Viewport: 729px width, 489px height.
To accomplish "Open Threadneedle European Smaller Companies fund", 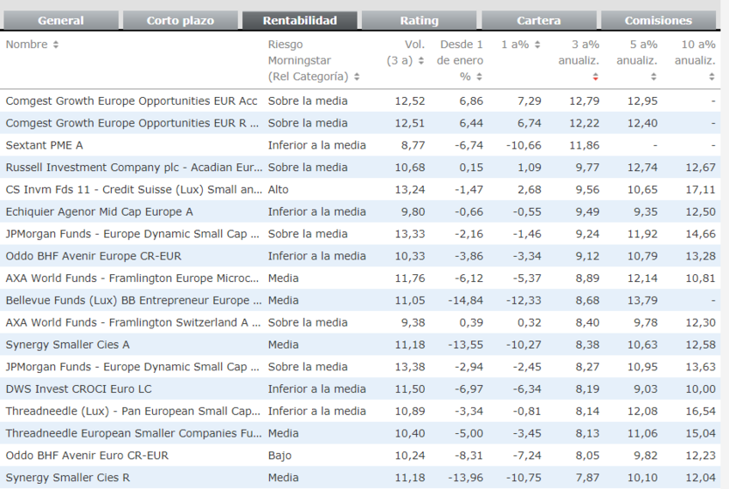I will pyautogui.click(x=134, y=433).
